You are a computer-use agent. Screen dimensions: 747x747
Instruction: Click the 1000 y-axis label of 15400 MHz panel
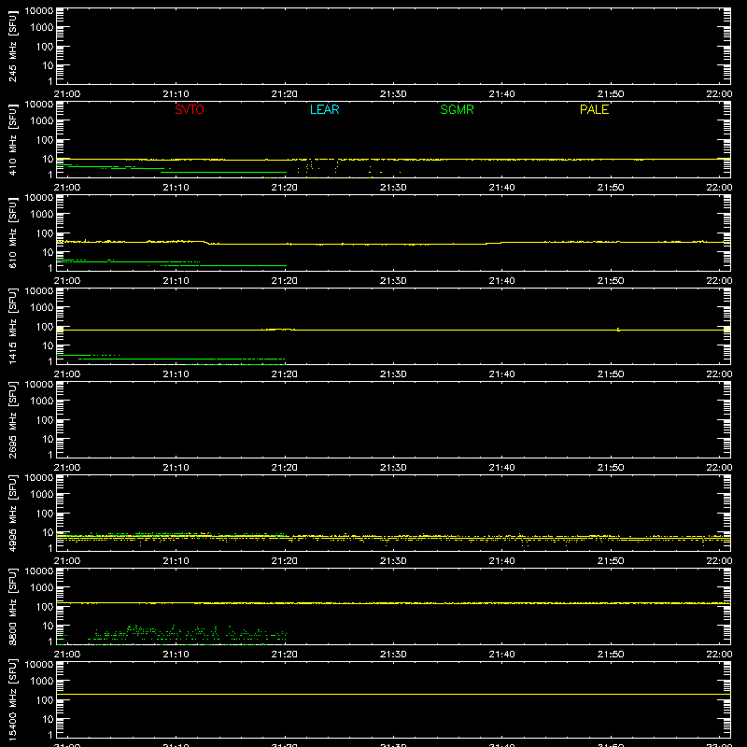pos(42,682)
